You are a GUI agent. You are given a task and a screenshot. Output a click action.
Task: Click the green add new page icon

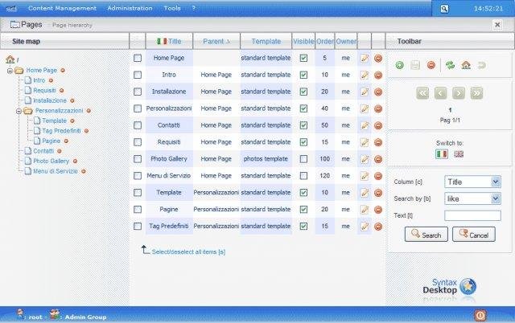point(399,65)
